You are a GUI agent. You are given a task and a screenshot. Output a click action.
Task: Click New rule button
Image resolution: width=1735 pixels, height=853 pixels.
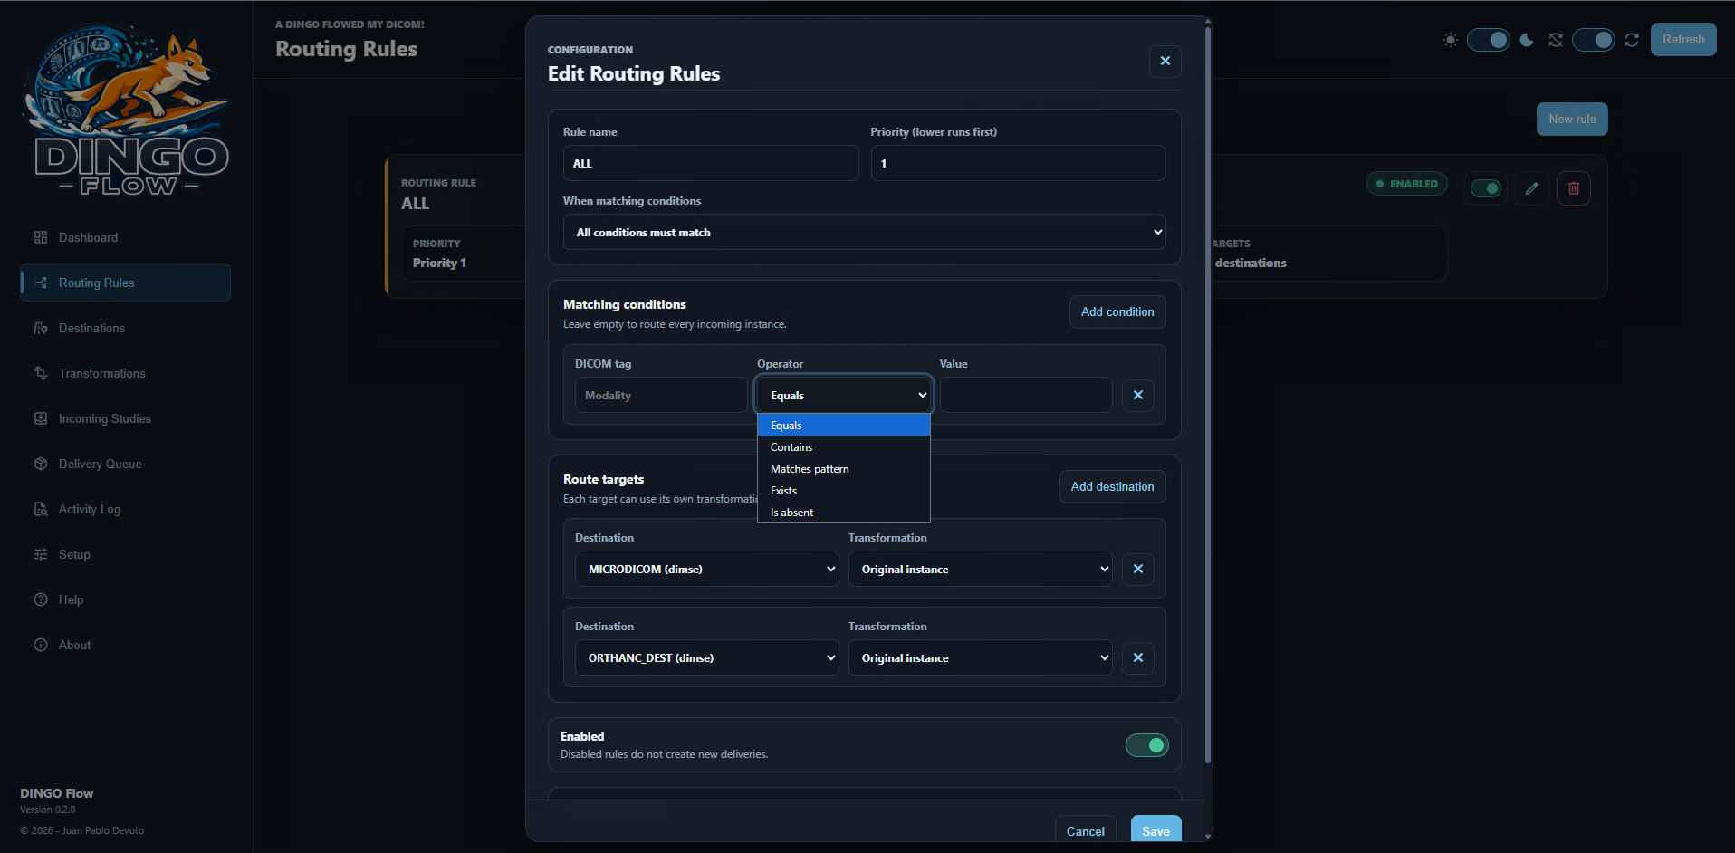pyautogui.click(x=1572, y=119)
